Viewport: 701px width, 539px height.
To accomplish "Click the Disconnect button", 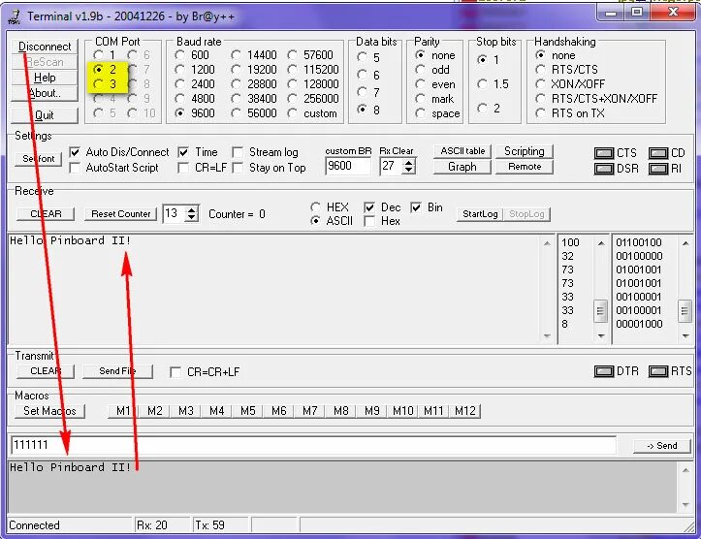I will pos(45,47).
